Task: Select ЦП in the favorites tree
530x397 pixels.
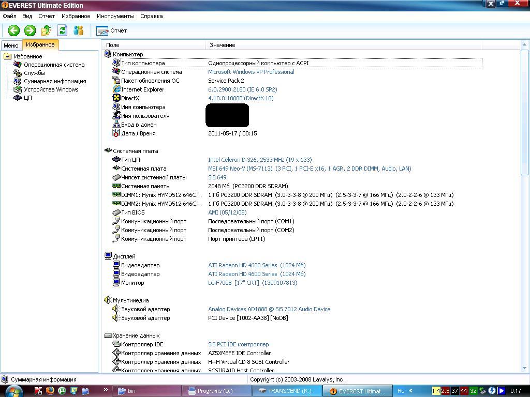Action: pos(28,98)
